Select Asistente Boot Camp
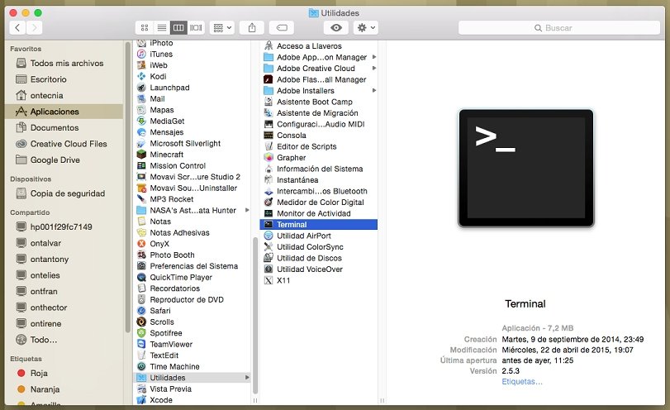The height and width of the screenshot is (410, 670). 318,102
